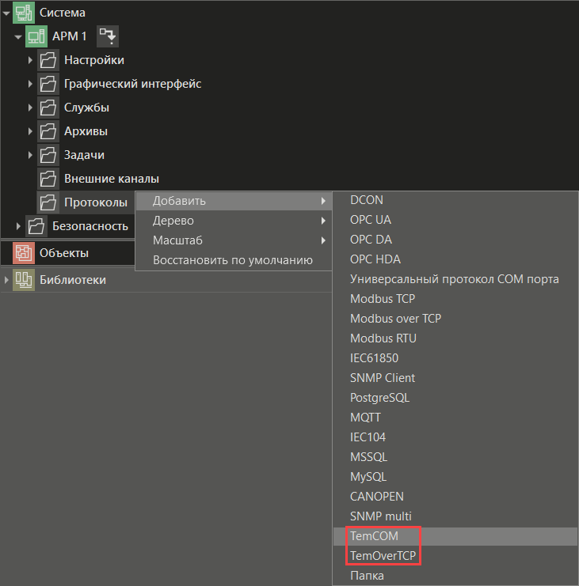
Task: Click the Службы folder icon
Action: point(48,108)
